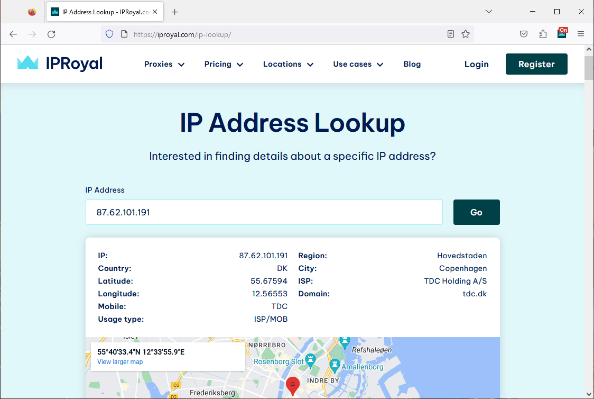Click the Rosenborg Slot map marker
The height and width of the screenshot is (399, 594).
point(311,360)
